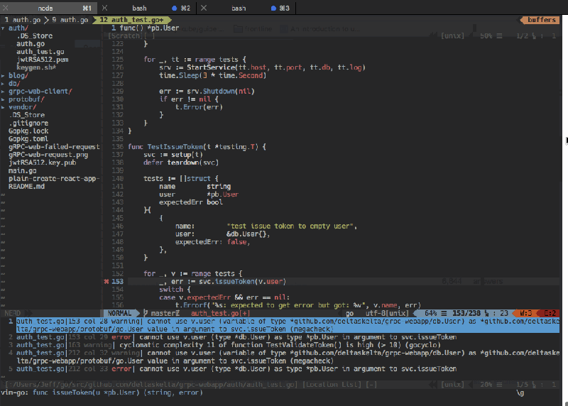Open Gopkg.lock in the file tree
568x406 pixels.
(x=28, y=131)
